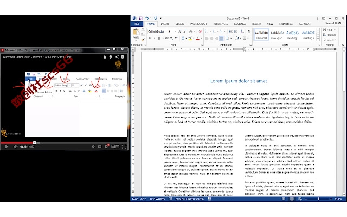
Task: Open the Paste options arrow below Paste
Action: (x=136, y=40)
